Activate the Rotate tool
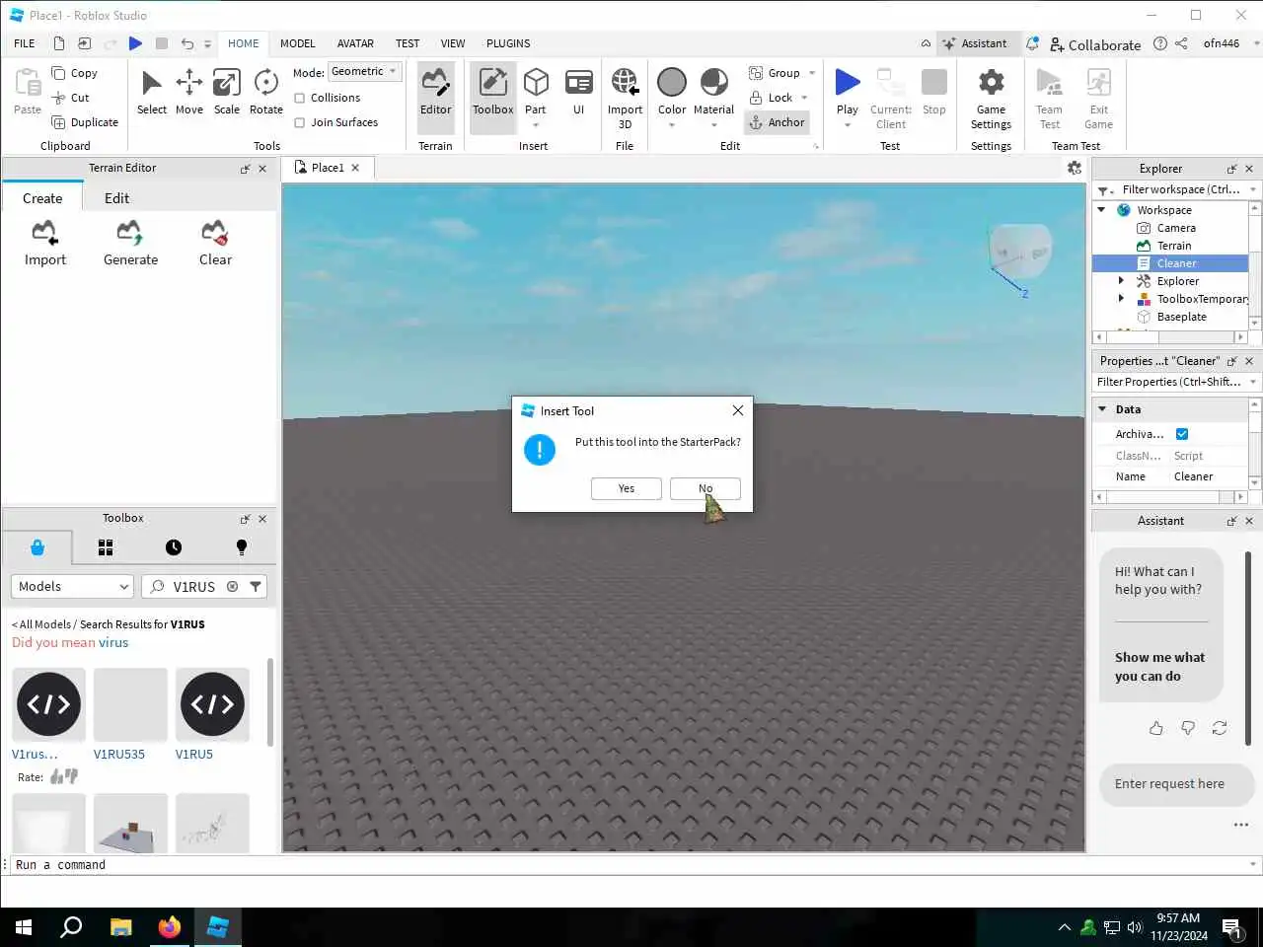 pyautogui.click(x=265, y=94)
